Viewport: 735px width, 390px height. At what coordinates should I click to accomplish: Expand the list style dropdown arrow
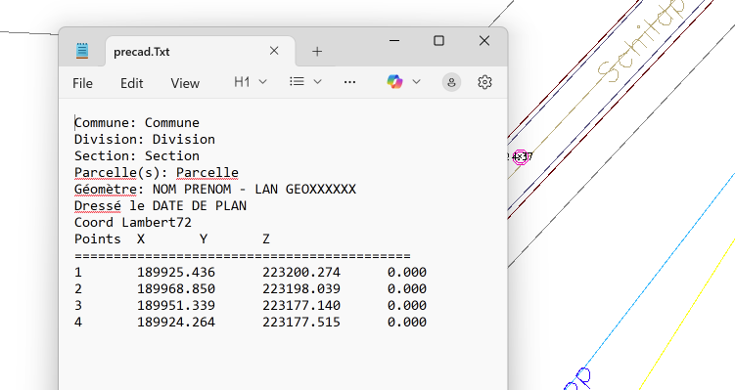point(317,82)
